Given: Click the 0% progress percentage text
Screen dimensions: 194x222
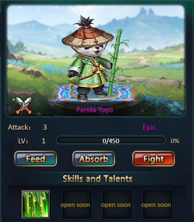Looking at the screenshot, I should pos(175,141).
